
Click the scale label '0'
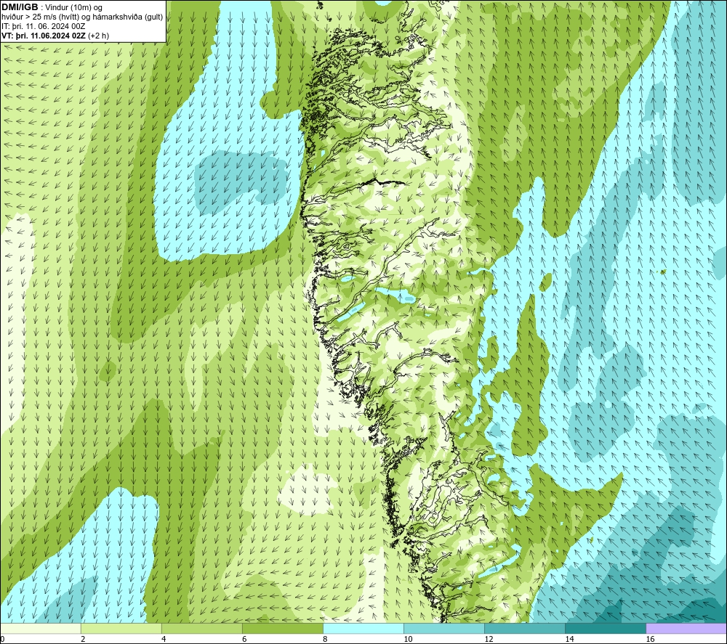pos(2,640)
